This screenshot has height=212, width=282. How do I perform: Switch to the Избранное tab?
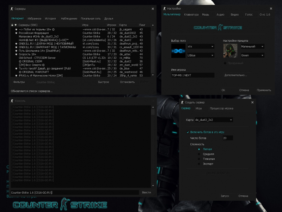(34, 19)
